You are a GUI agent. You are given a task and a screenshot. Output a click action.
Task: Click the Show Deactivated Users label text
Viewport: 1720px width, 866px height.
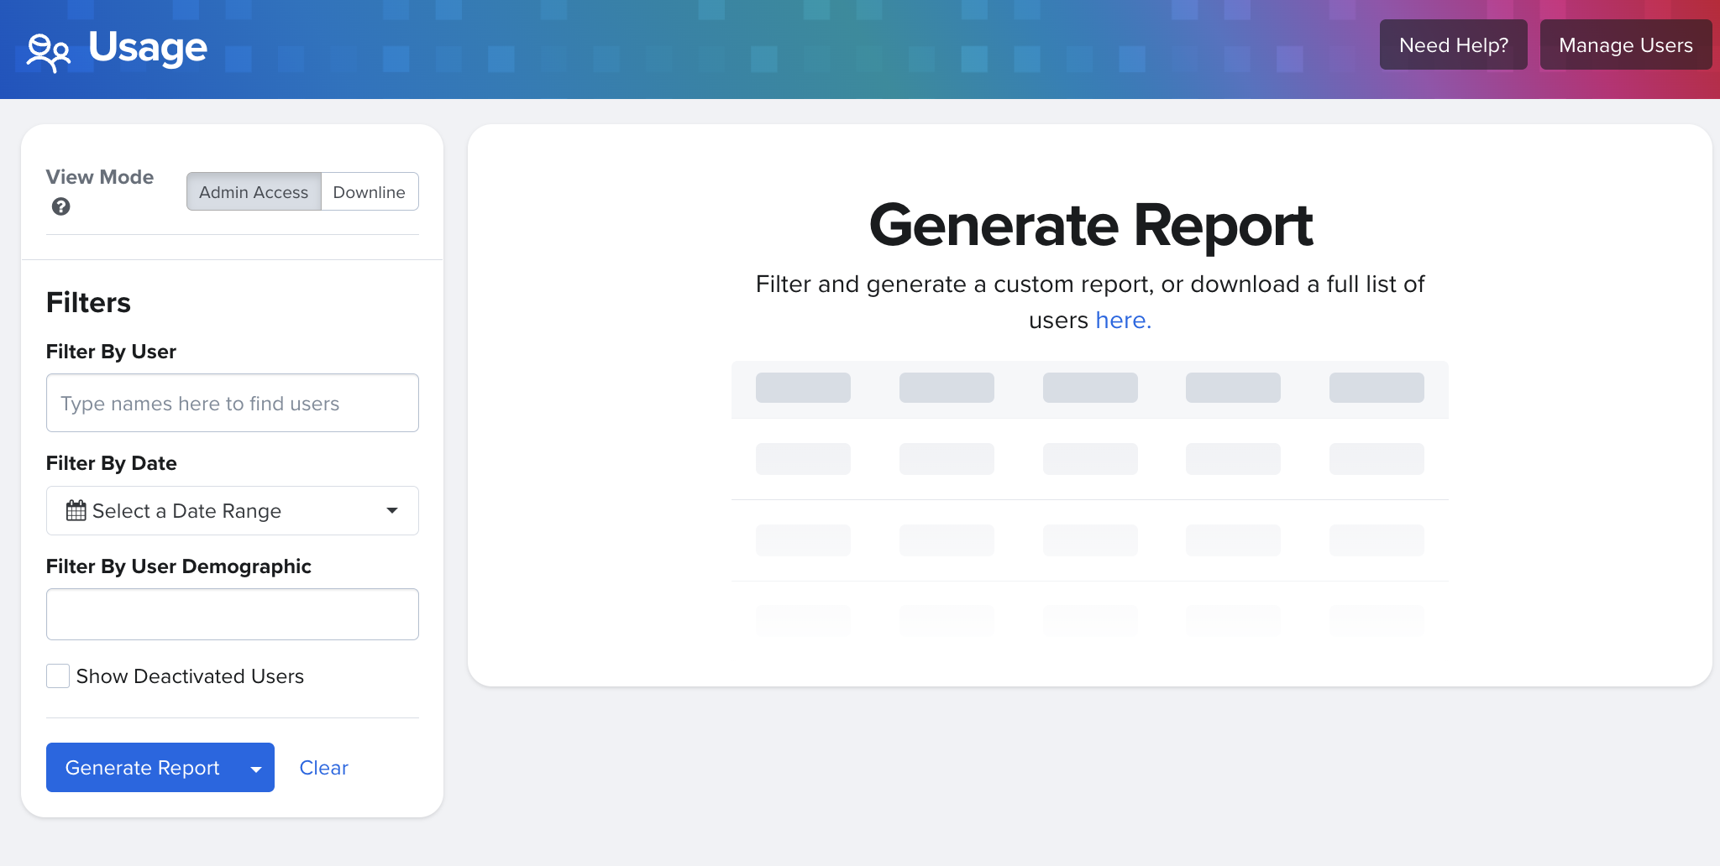click(x=190, y=676)
